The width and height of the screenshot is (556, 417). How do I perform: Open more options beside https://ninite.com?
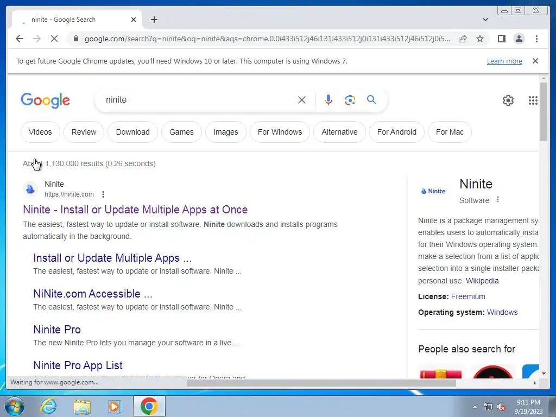coord(103,194)
